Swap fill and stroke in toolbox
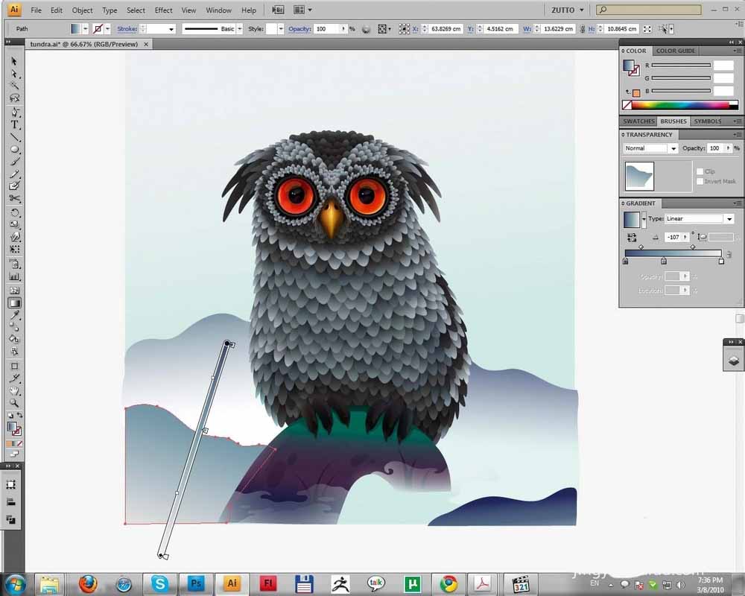 point(20,416)
